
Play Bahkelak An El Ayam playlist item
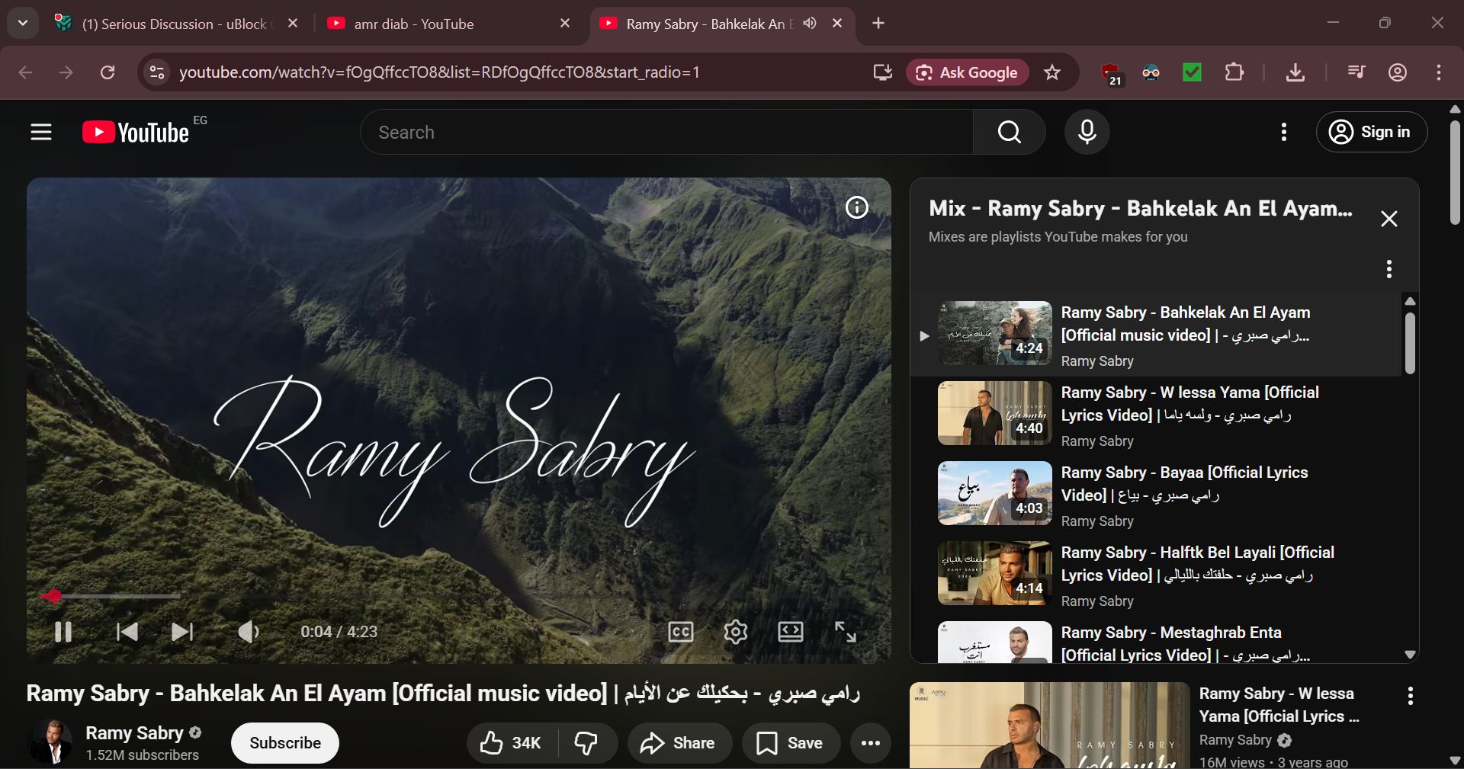pos(1156,335)
